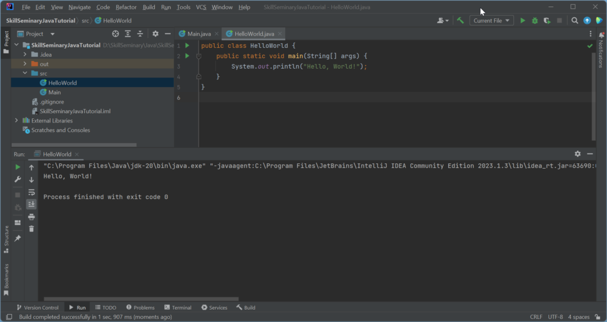Minimize the Run tool window
Image resolution: width=607 pixels, height=322 pixels.
click(590, 154)
